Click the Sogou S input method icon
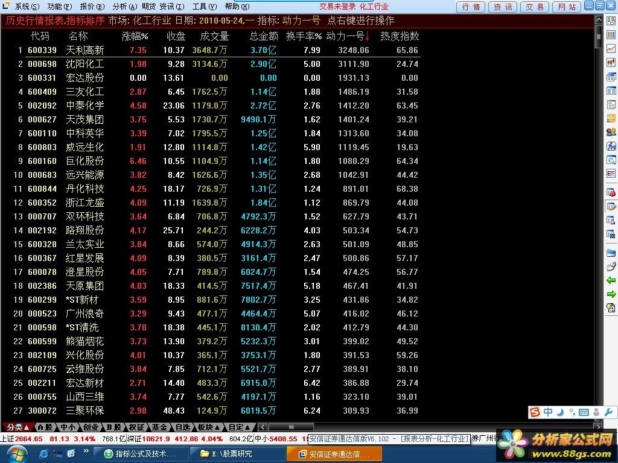 click(x=535, y=412)
